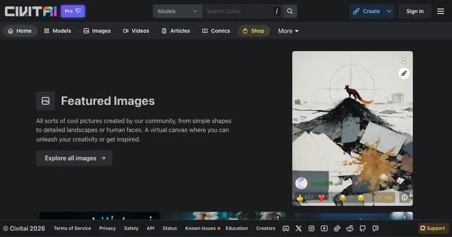Click the laughing emoji reaction on fox image
This screenshot has width=452, height=237.
[x=343, y=198]
